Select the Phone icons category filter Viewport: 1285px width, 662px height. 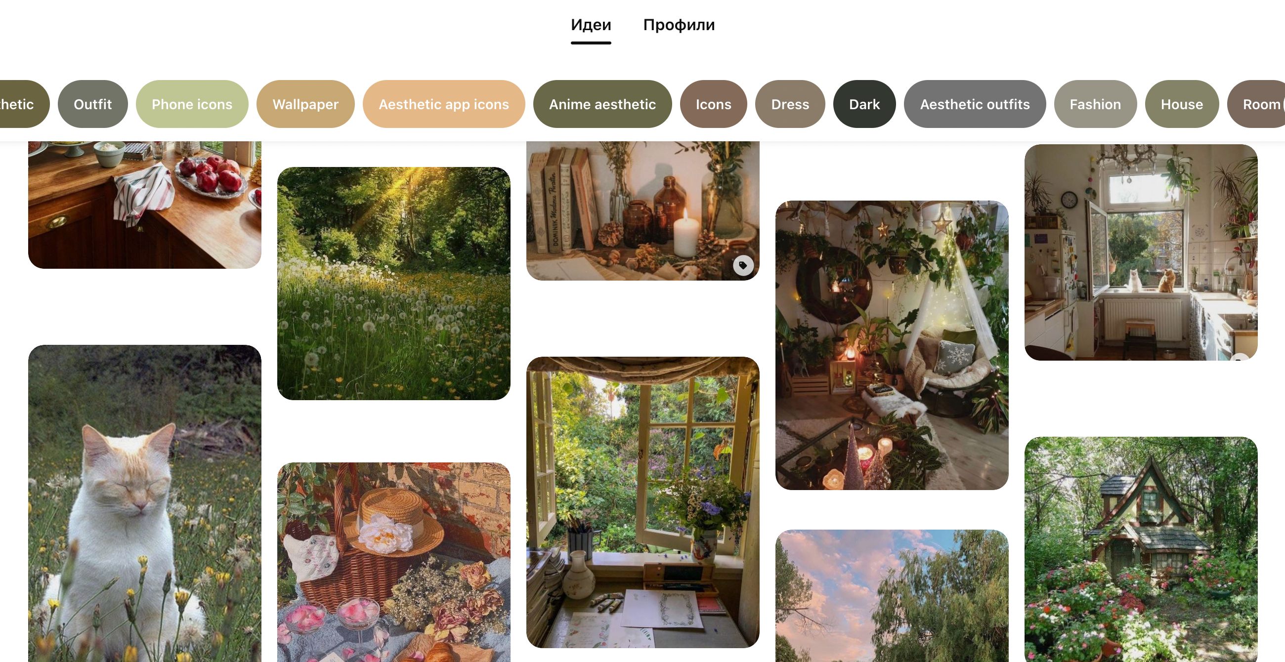point(192,104)
